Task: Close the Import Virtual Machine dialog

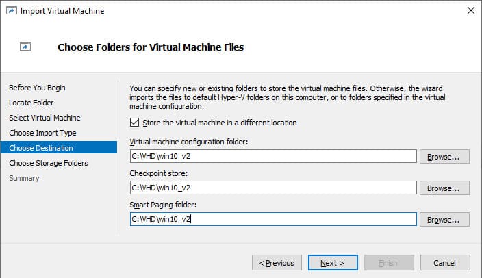Action: tap(470, 10)
